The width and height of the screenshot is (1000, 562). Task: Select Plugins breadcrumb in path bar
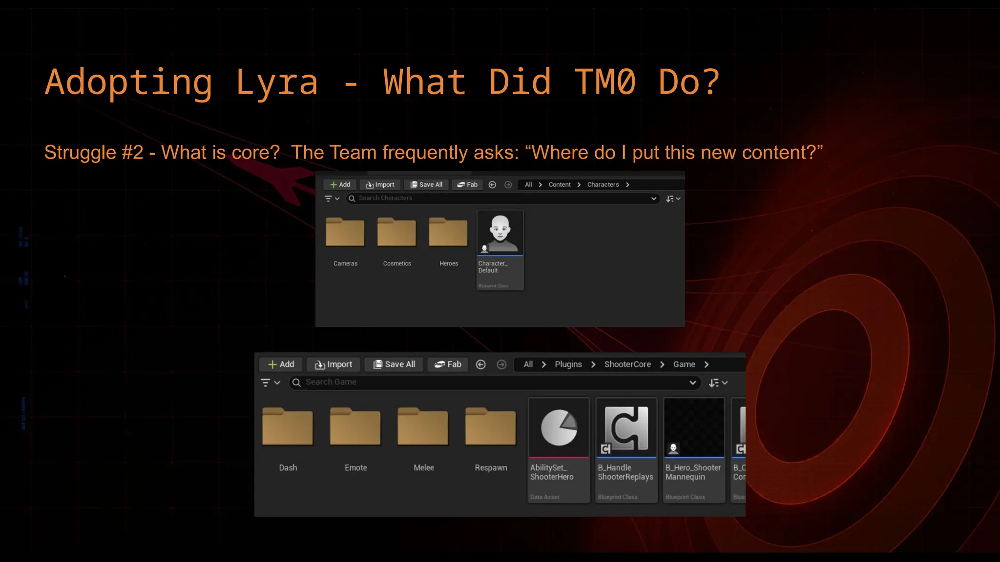click(568, 364)
